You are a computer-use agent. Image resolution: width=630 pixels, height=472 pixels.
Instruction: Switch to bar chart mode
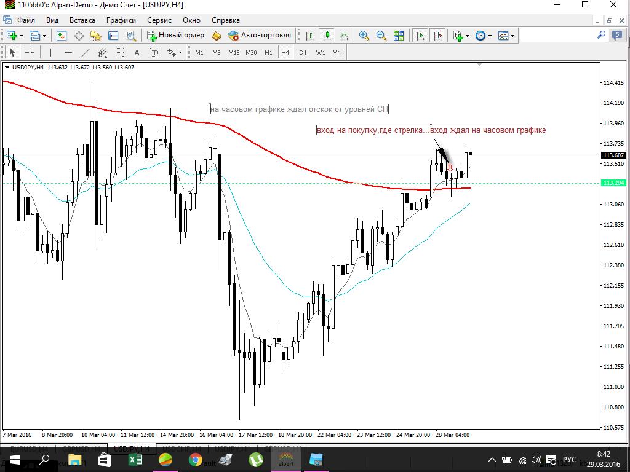(309, 36)
